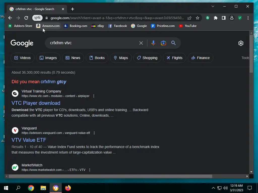Click the vertical scrollbar thumb

[251, 54]
